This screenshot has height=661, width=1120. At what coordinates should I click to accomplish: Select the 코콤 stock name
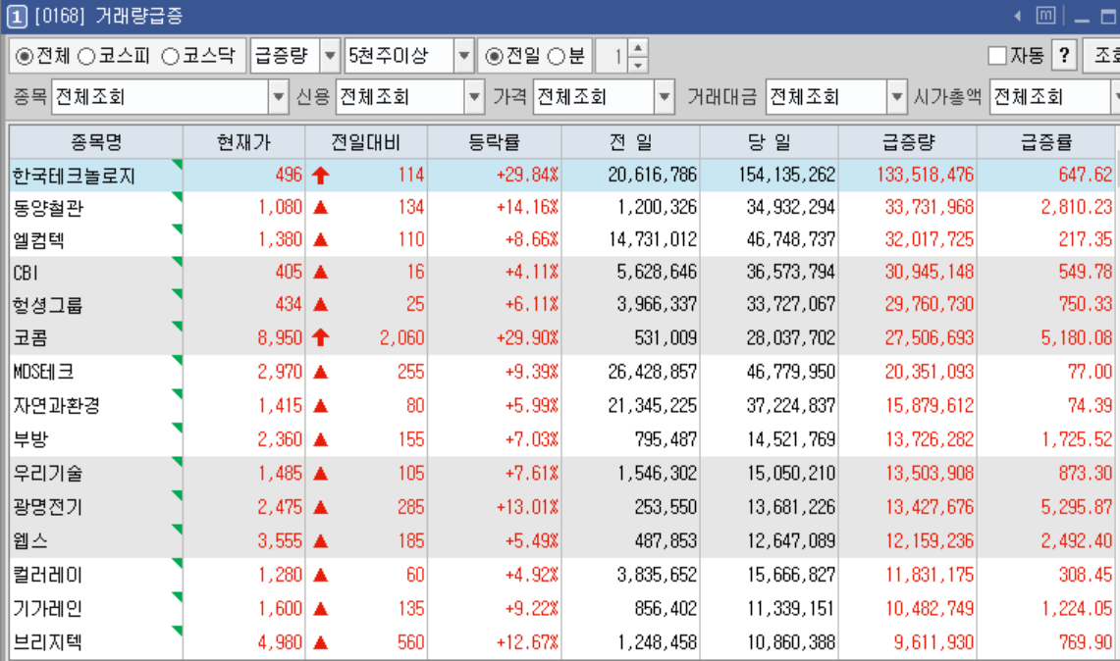click(30, 337)
